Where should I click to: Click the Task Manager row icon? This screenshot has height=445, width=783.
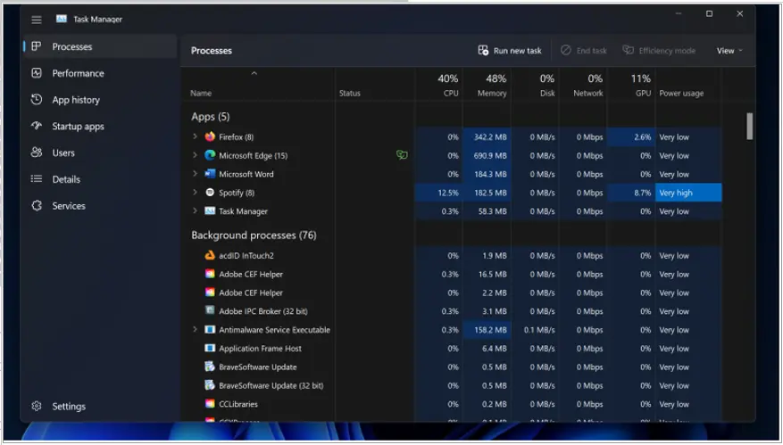tap(210, 211)
